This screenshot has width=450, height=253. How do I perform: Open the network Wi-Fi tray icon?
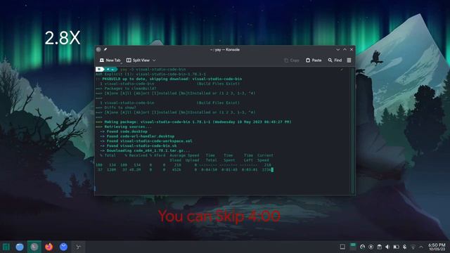[413, 247]
